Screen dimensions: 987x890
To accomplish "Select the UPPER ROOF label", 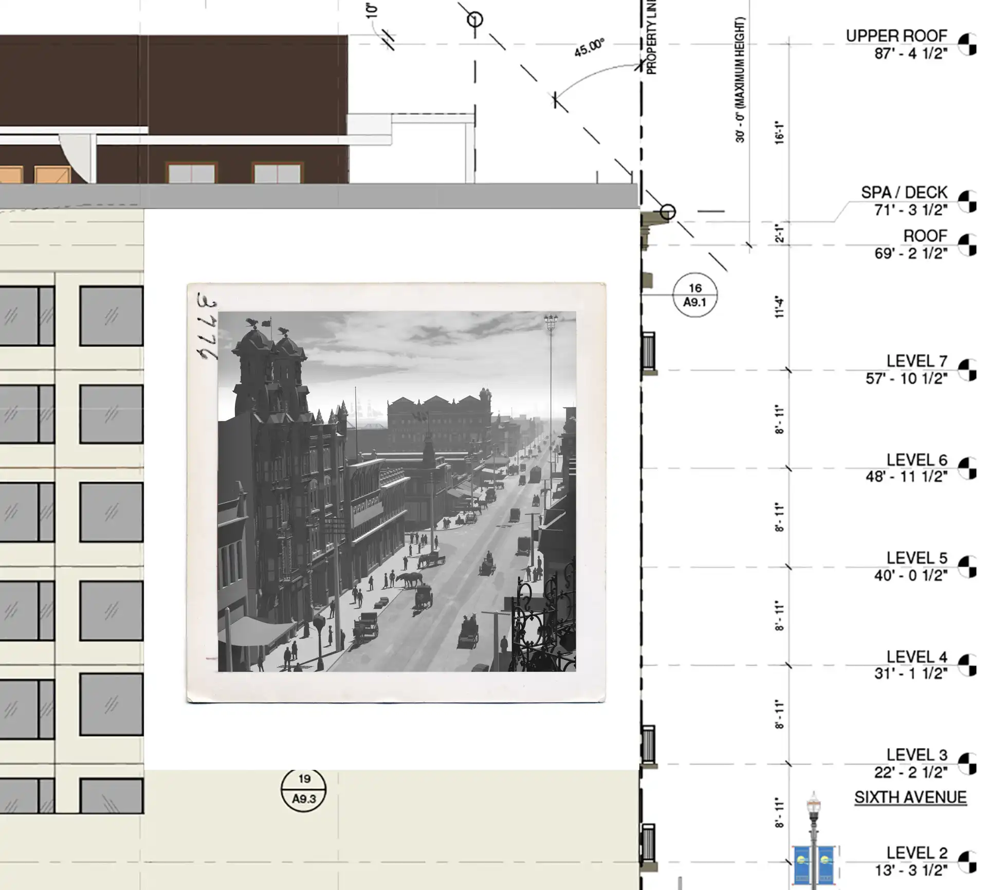I will [x=896, y=36].
